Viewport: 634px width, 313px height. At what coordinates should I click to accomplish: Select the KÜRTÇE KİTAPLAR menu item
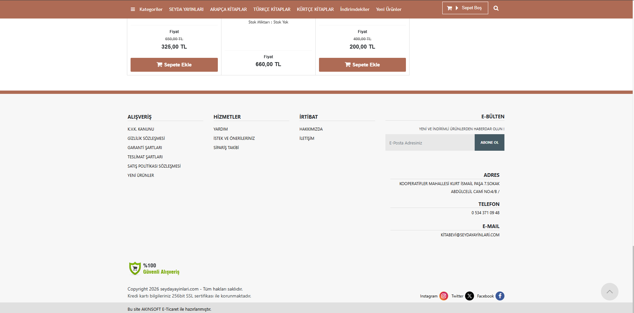(x=315, y=9)
